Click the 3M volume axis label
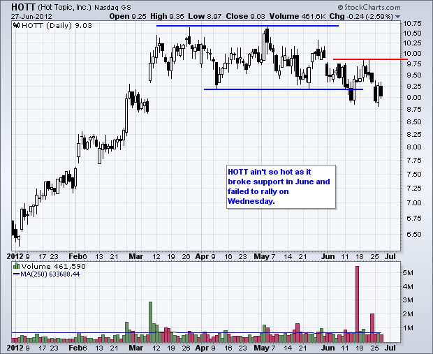This screenshot has width=433, height=354. coord(408,300)
